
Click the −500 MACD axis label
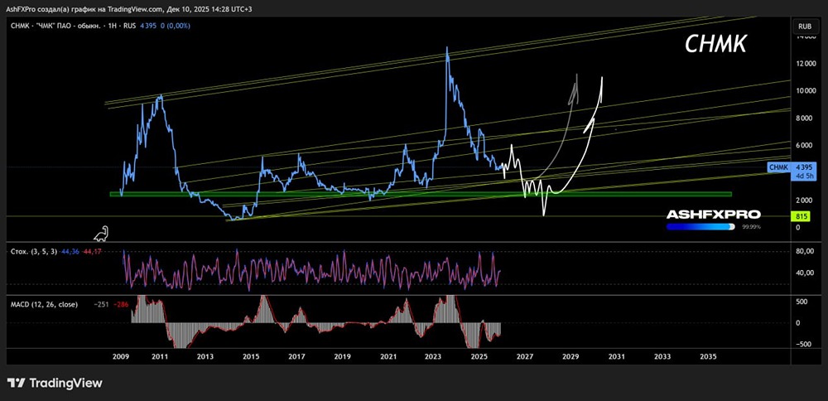[x=806, y=345]
